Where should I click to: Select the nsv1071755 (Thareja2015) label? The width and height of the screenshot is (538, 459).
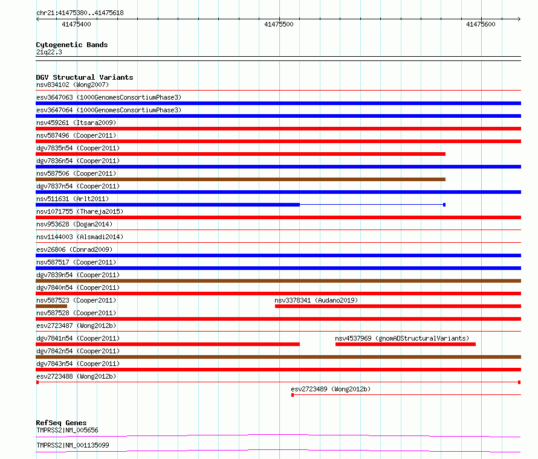pos(80,211)
